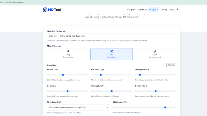Image resolution: width=207 pixels, height=116 pixels.
Task: Click the MD Tool logo
Action: point(52,10)
